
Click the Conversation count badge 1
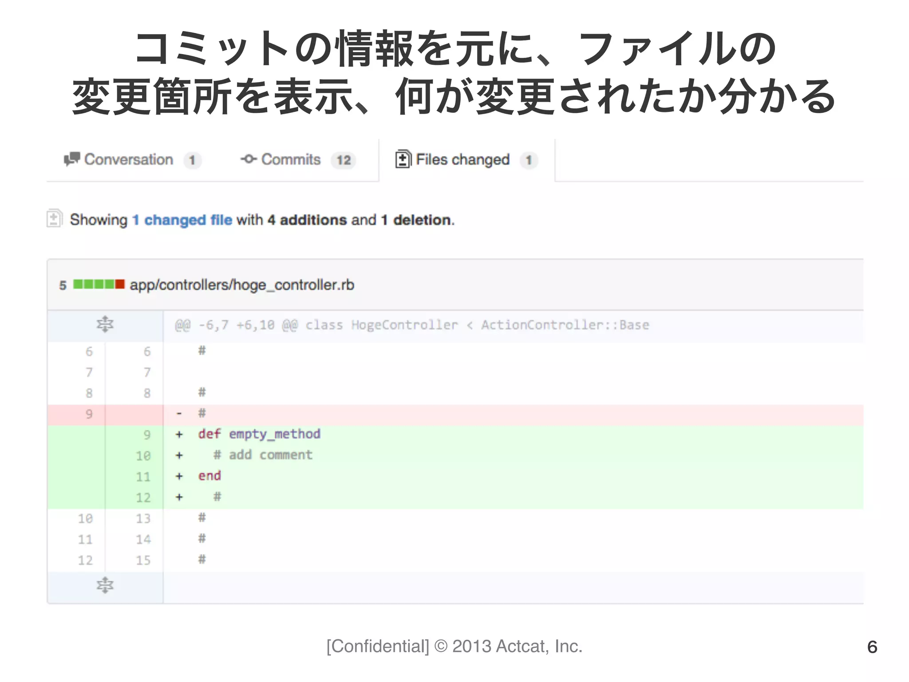click(192, 160)
